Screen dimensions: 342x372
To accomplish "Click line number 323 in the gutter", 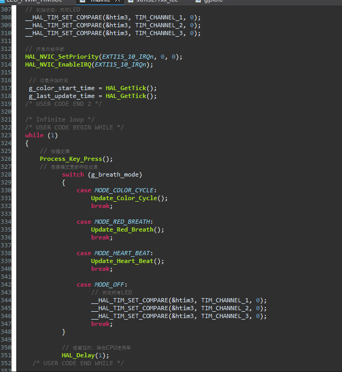I will (6, 135).
